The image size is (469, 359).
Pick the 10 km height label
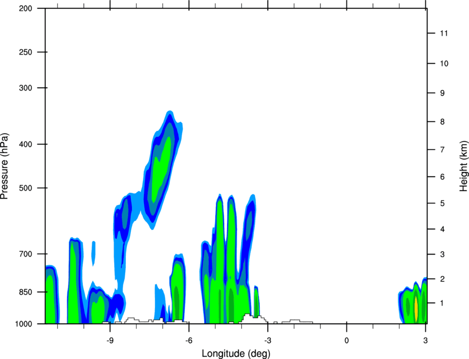[x=444, y=64]
